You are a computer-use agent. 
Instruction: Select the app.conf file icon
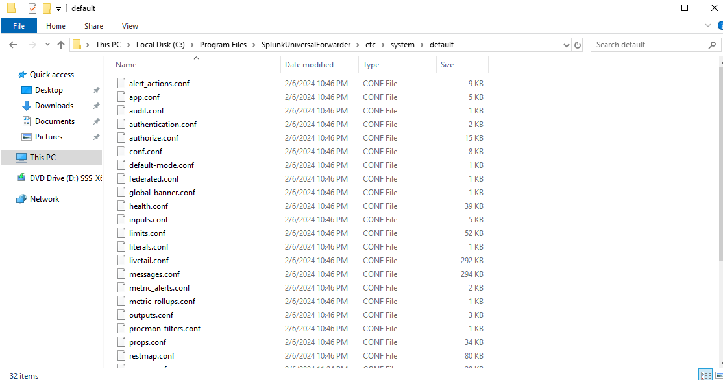(121, 97)
